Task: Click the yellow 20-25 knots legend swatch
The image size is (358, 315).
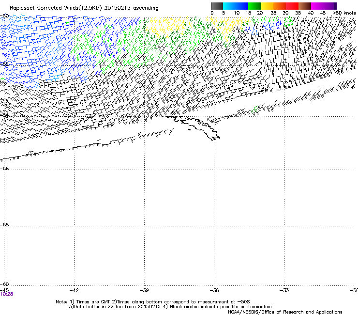Action: [267, 6]
